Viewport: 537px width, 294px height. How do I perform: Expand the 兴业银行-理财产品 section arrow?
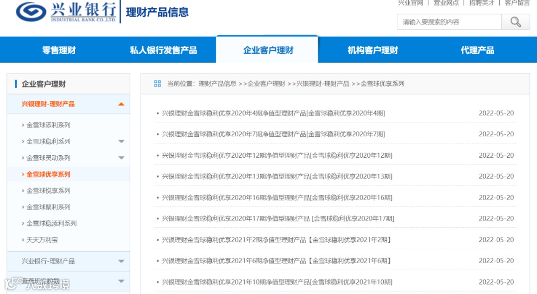121,261
